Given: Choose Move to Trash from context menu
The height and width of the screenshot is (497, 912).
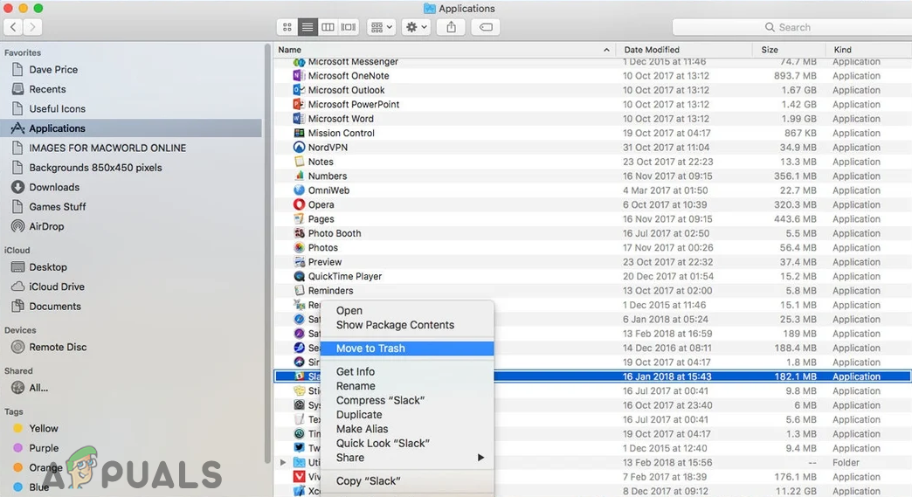Looking at the screenshot, I should [370, 349].
